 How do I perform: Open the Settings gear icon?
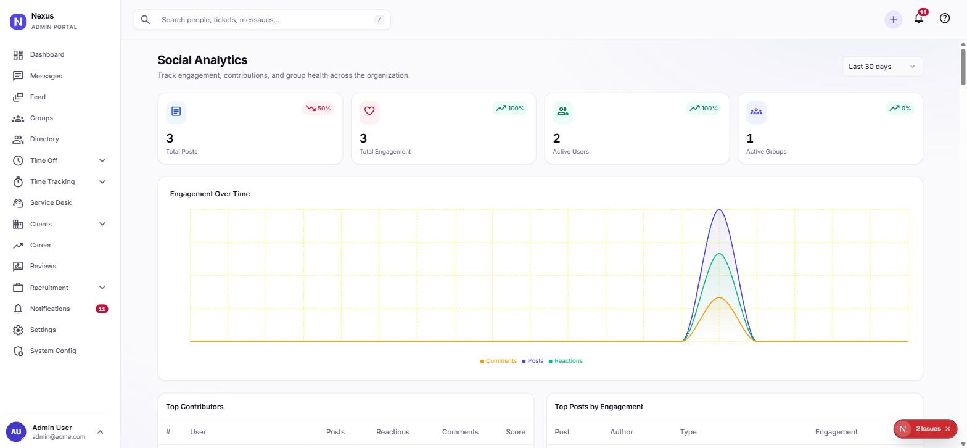click(x=18, y=330)
